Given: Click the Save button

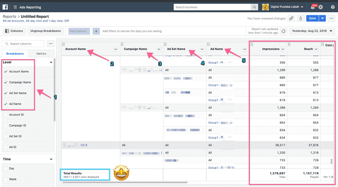Looking at the screenshot, I should pyautogui.click(x=312, y=19).
